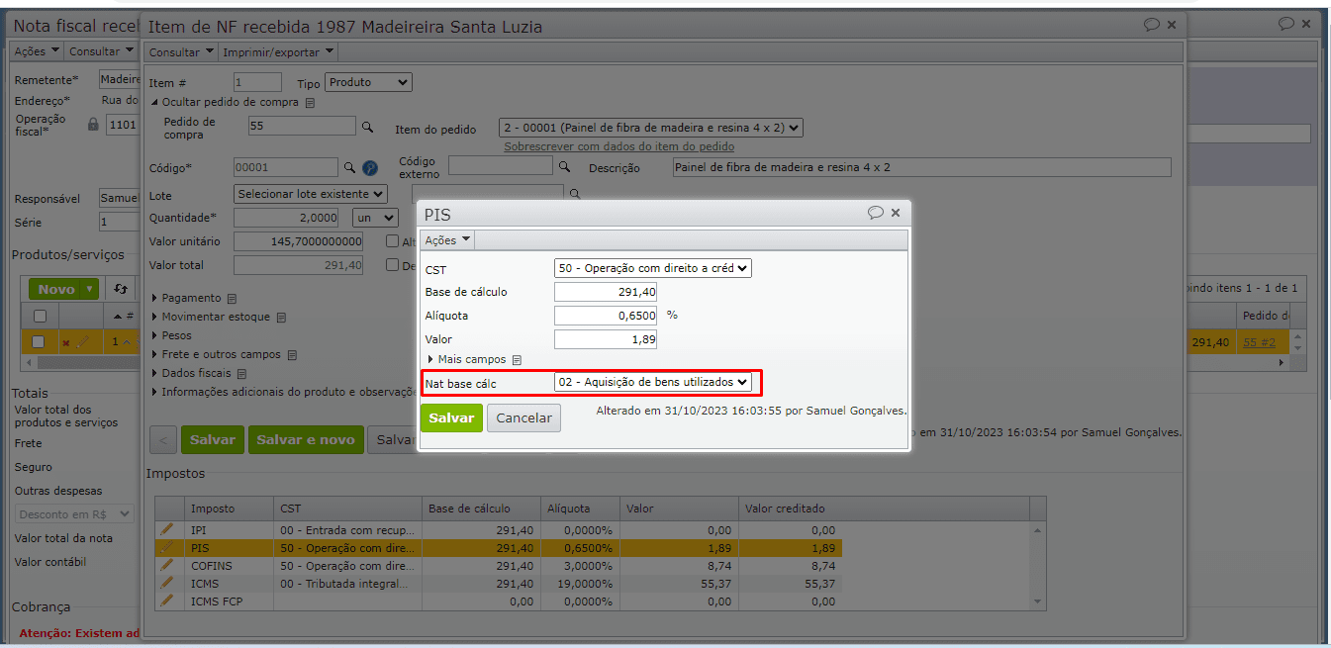Open Nat base cálc dropdown
The image size is (1331, 648).
click(x=653, y=382)
